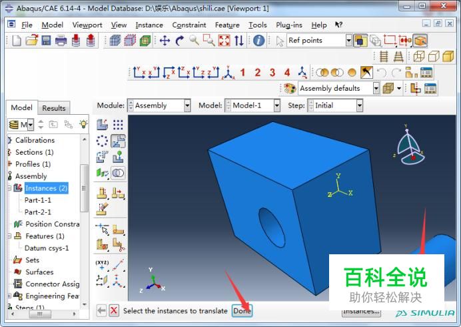461x327 pixels.
Task: Expand the Engineering Features tree node
Action: (9, 296)
